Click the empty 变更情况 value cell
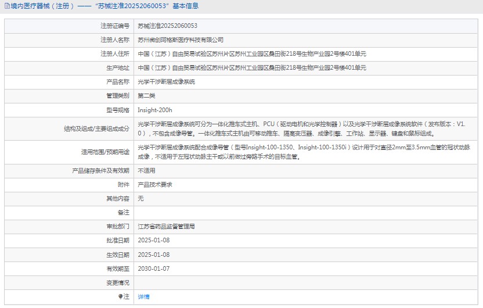 coord(307,282)
